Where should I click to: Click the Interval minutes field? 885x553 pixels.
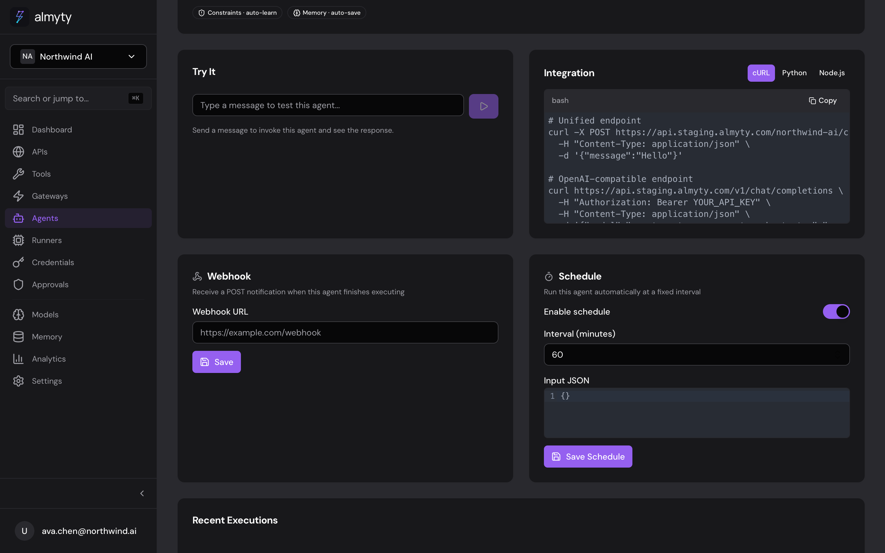[x=697, y=355]
